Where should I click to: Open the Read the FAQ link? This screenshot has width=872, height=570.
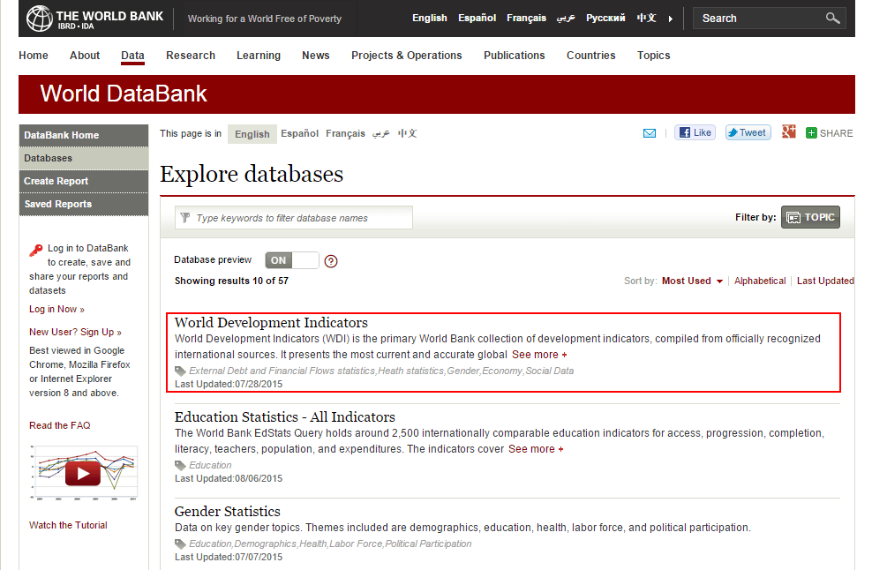tap(59, 425)
